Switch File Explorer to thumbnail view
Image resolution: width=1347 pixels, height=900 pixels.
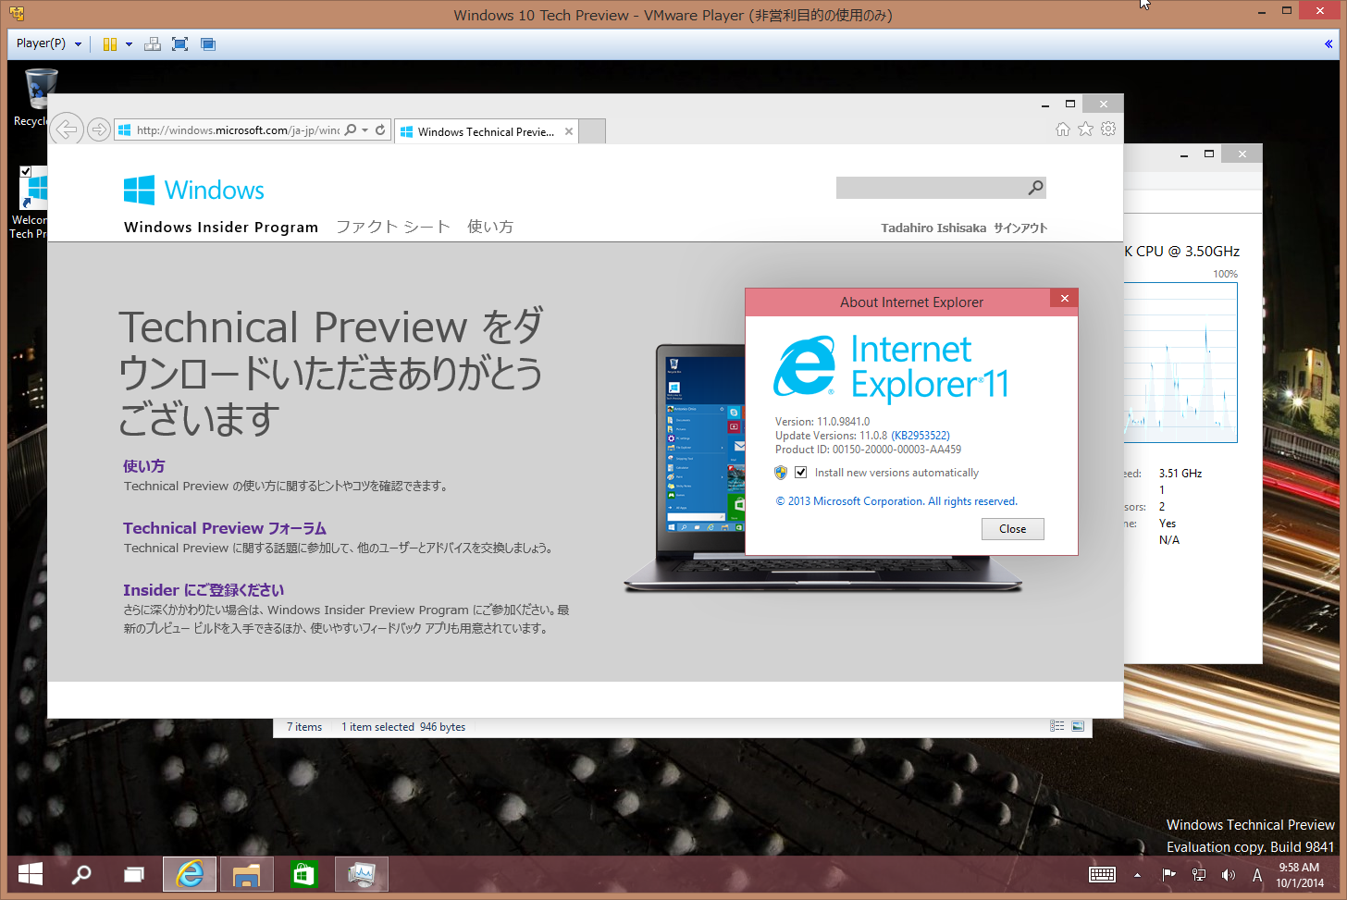click(x=1078, y=725)
